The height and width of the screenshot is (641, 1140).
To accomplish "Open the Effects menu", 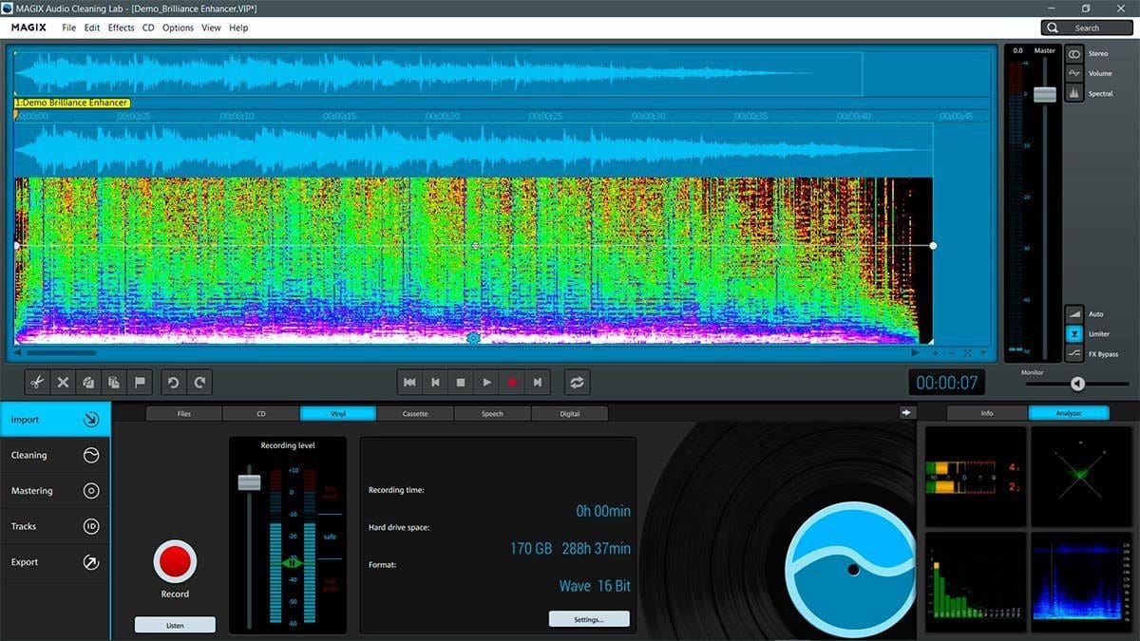I will click(122, 28).
